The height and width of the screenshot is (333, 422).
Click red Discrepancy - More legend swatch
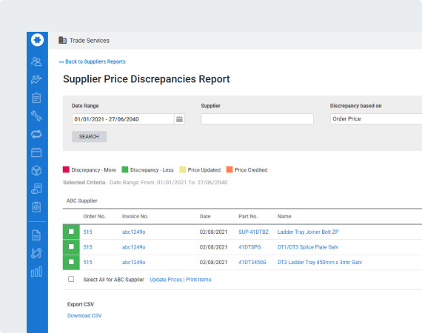click(66, 169)
